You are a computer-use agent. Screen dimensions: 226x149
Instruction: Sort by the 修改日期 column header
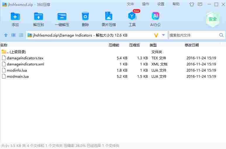point(192,45)
